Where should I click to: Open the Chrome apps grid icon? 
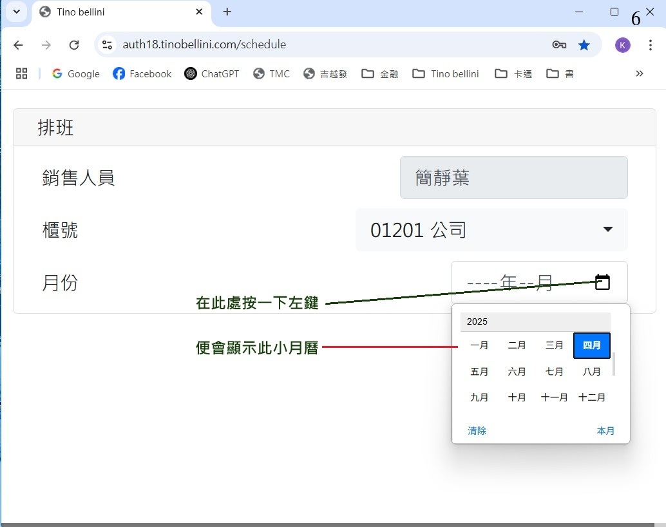(21, 73)
